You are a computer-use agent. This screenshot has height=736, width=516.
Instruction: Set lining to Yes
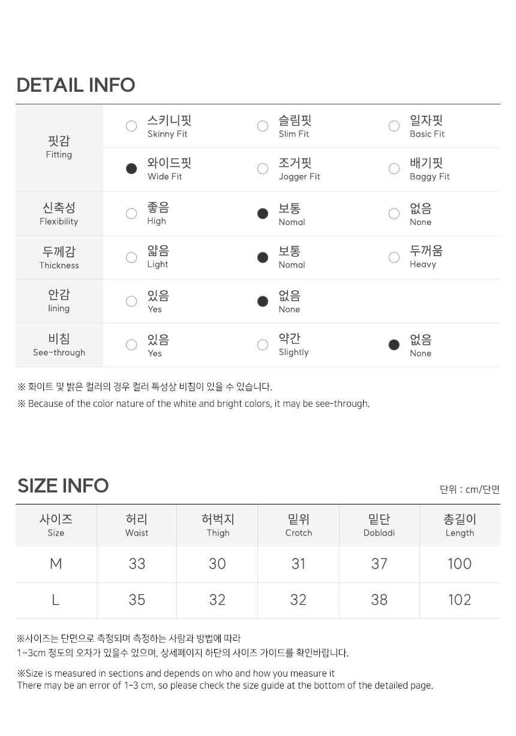pos(131,301)
